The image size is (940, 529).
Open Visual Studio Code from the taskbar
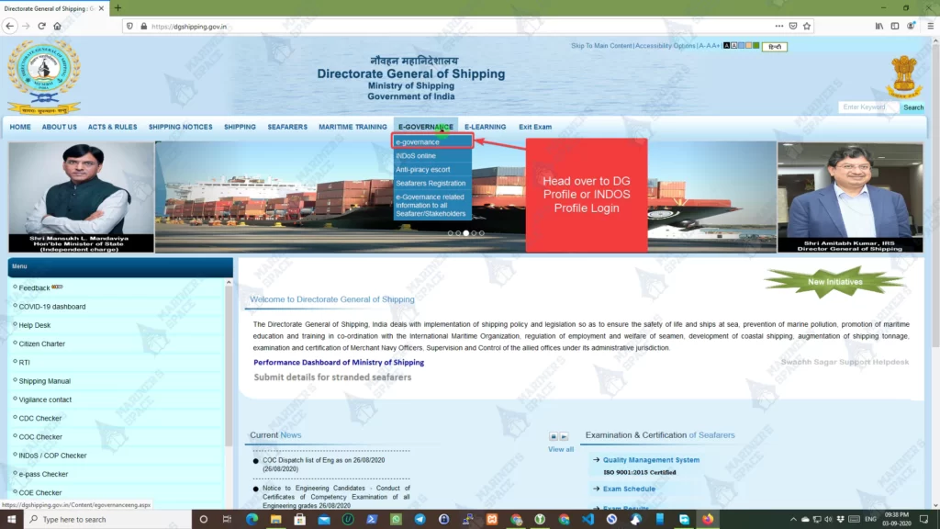[x=587, y=519]
